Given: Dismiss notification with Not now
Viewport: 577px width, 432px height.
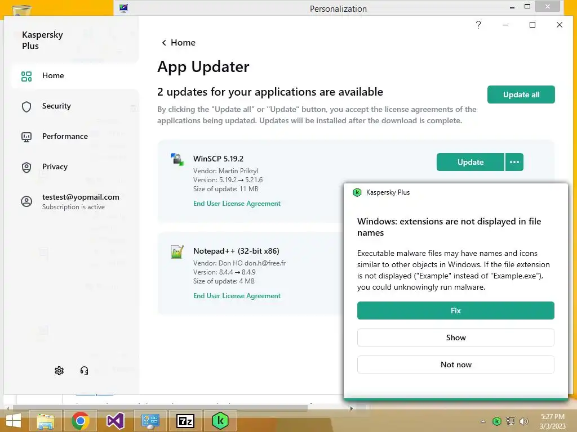Looking at the screenshot, I should [455, 364].
